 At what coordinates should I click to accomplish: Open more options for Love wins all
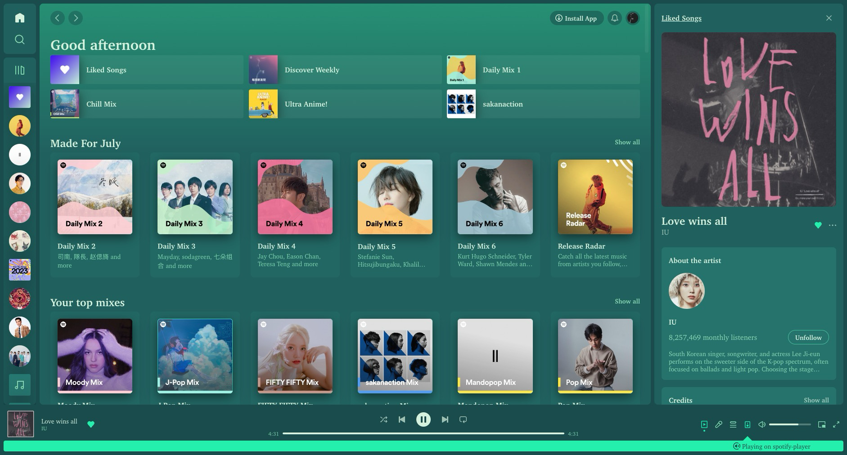[x=832, y=225]
